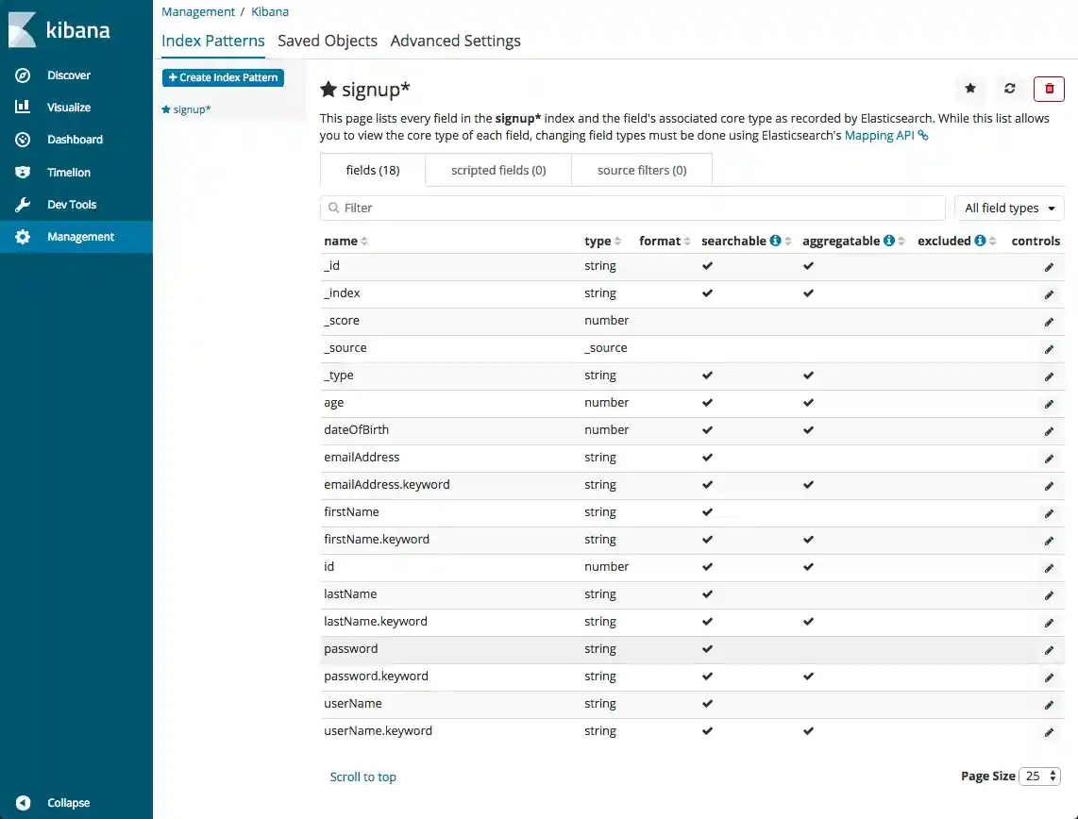Switch to the scripted fields tab
The image size is (1078, 819).
pos(498,171)
